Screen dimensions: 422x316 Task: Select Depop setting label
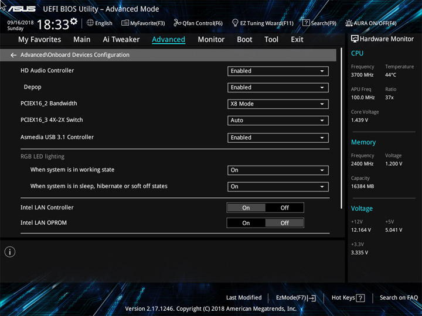pos(33,87)
